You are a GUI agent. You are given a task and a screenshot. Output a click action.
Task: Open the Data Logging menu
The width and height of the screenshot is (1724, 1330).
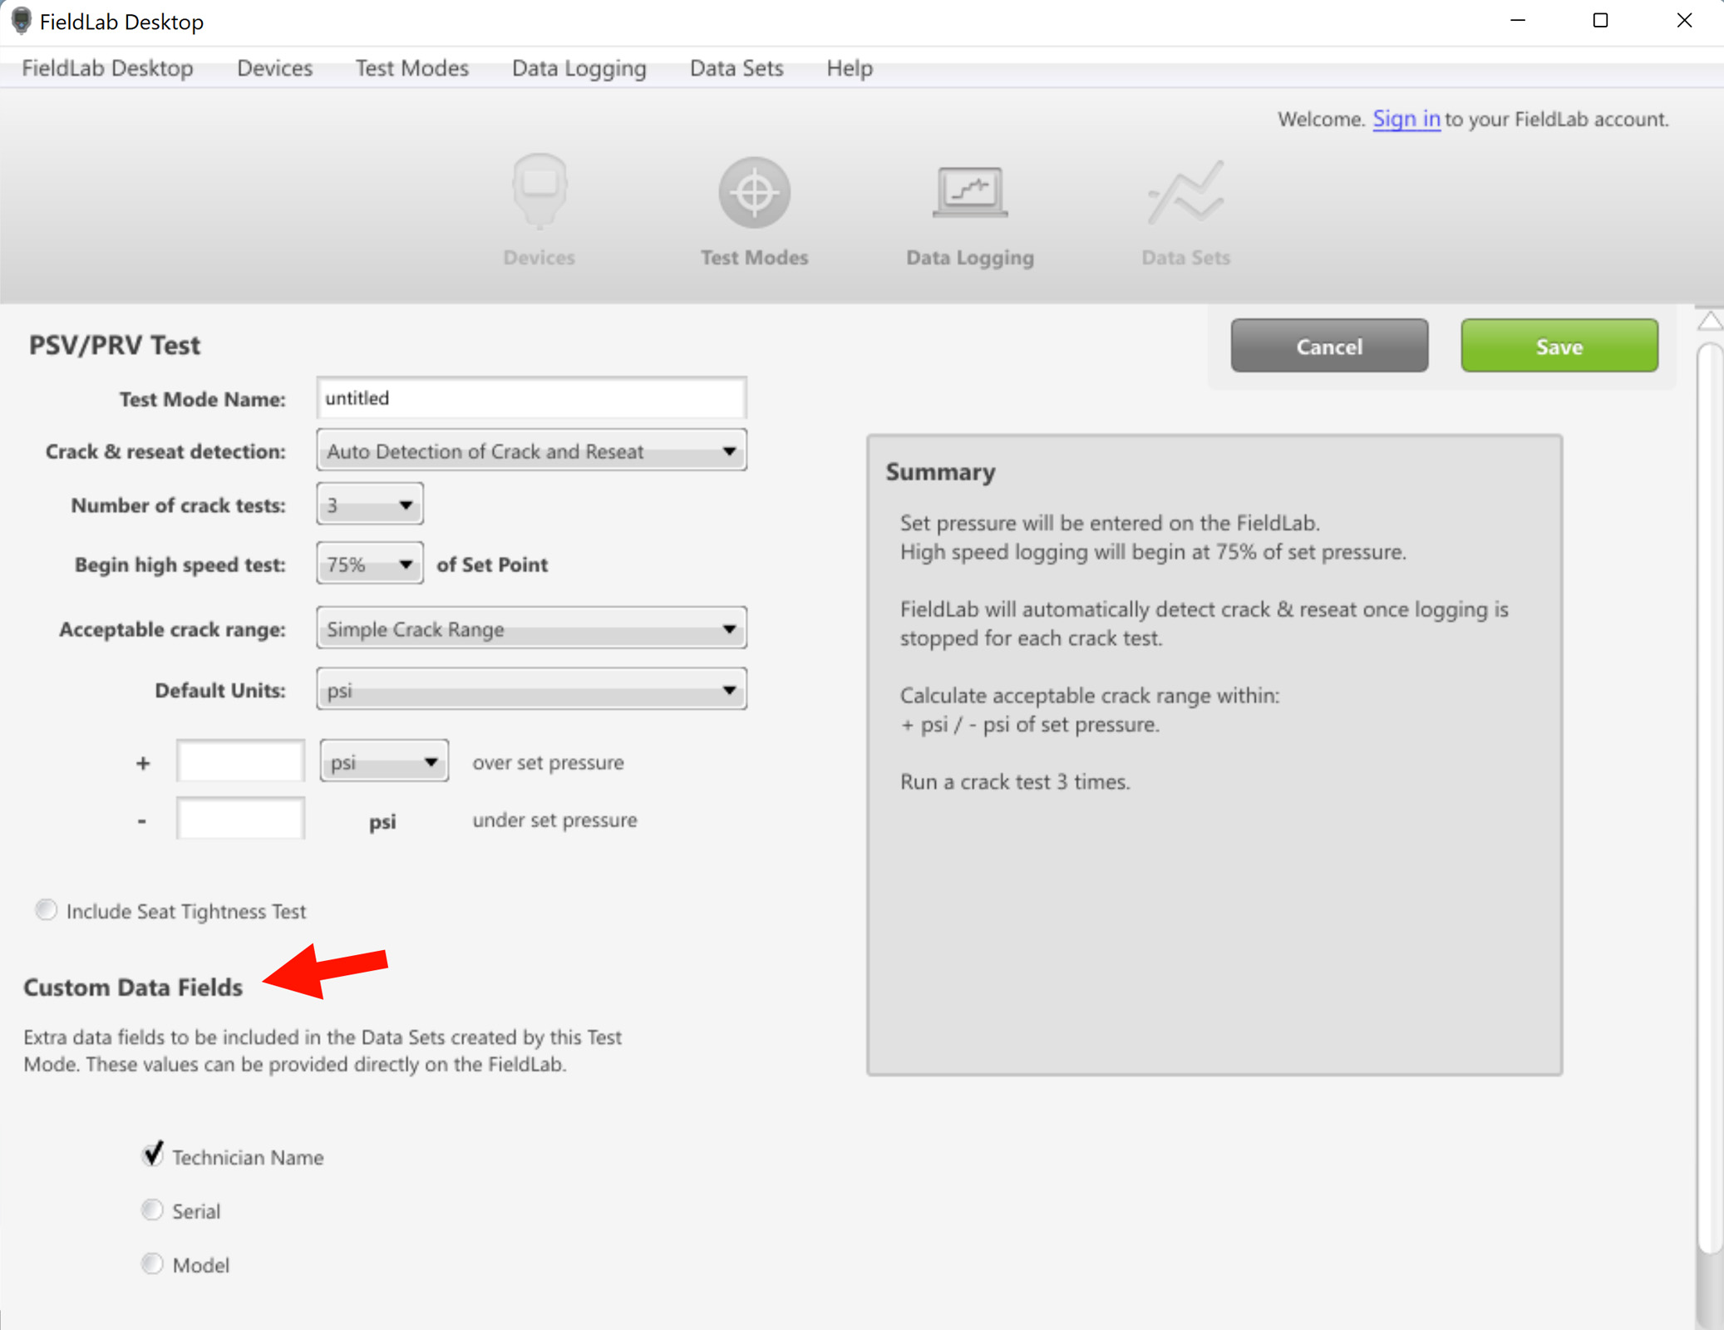click(x=579, y=68)
